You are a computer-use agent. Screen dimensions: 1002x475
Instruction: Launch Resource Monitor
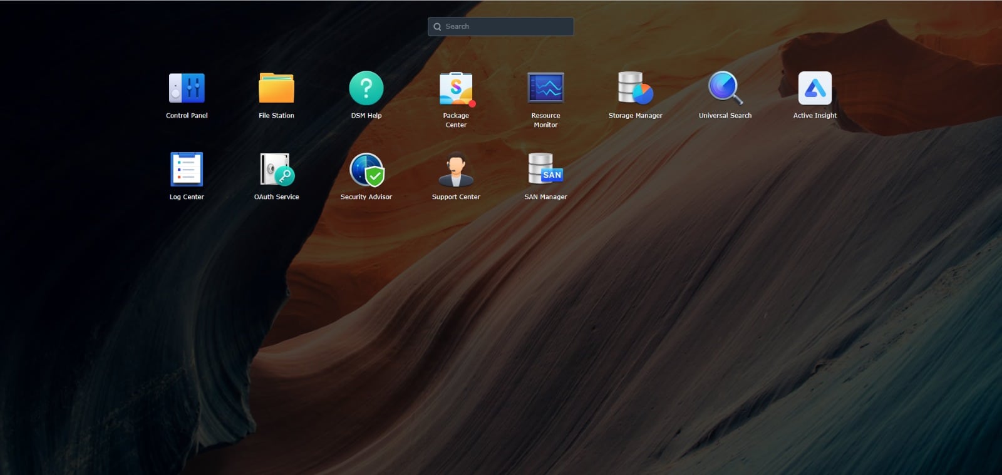click(x=545, y=88)
